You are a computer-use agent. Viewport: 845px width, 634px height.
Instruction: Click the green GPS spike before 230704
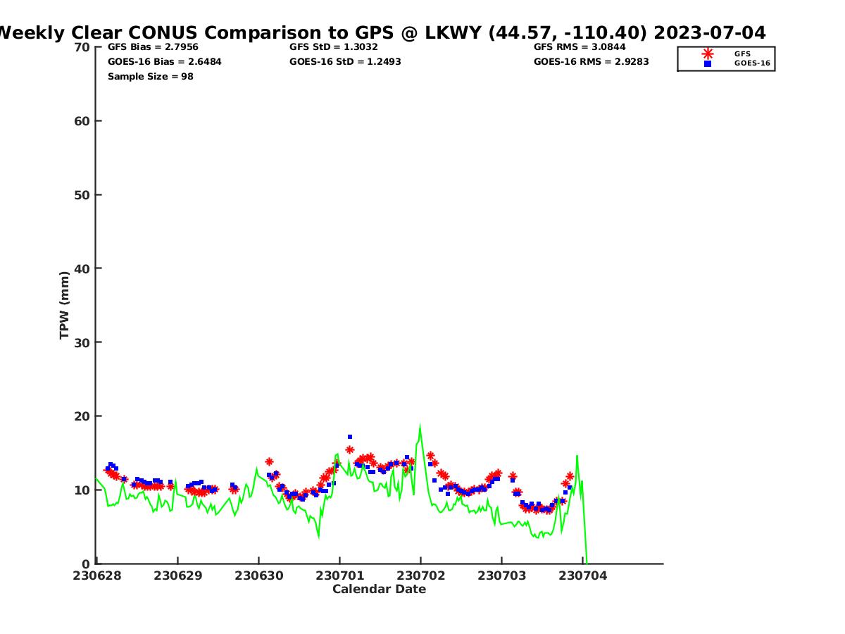click(x=577, y=456)
